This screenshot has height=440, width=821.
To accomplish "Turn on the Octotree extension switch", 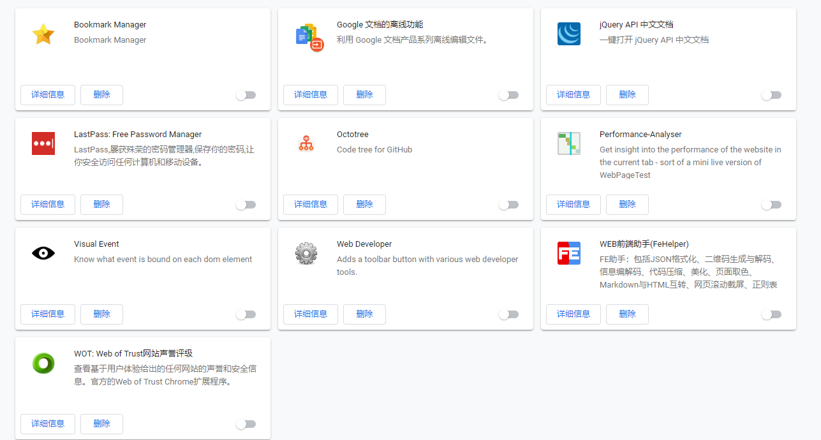I will [508, 205].
